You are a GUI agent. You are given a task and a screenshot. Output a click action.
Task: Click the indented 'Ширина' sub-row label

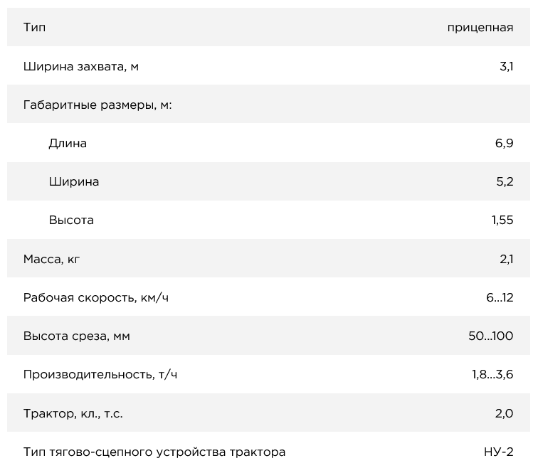[x=74, y=182]
